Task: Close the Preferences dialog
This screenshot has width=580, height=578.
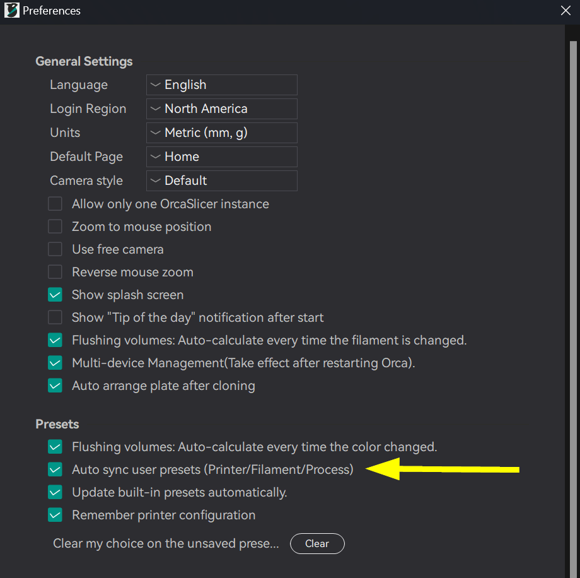Action: click(565, 10)
